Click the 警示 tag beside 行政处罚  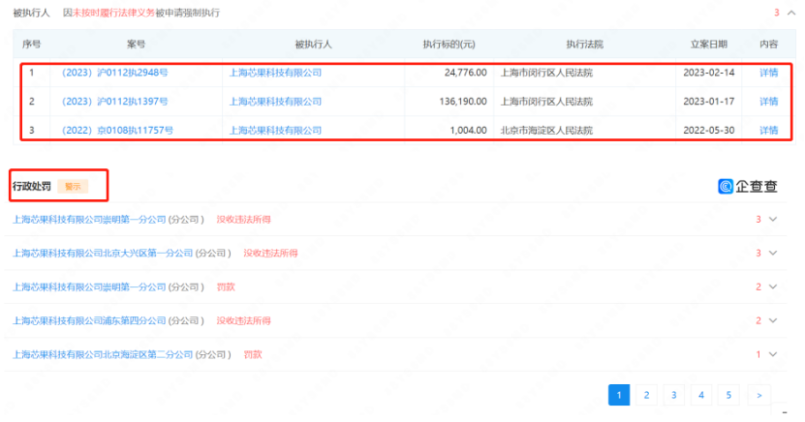tap(73, 186)
